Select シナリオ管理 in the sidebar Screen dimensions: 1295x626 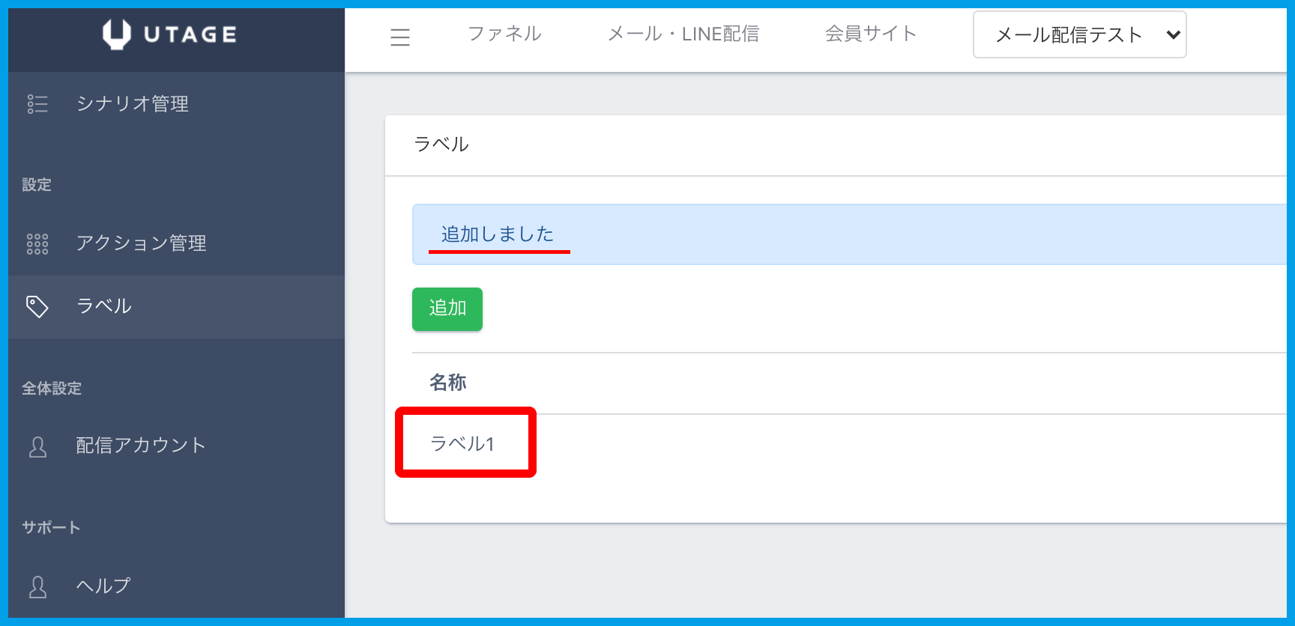coord(133,104)
